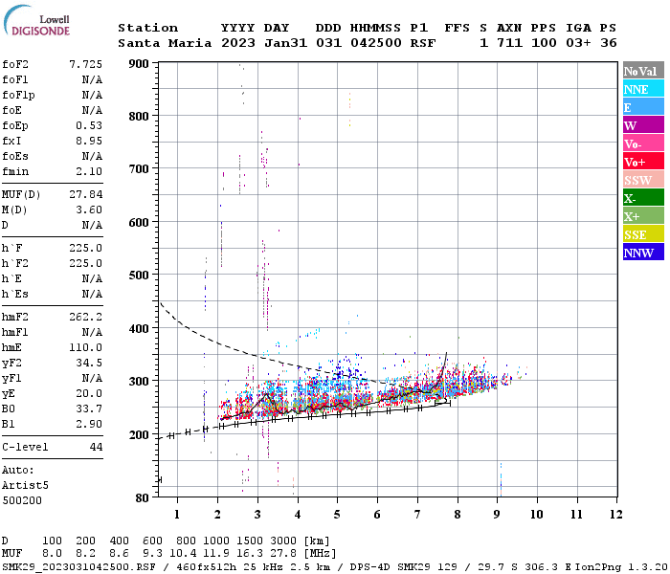The height and width of the screenshot is (574, 670).
Task: Click the SMK29_2023031042500.RSF filename
Action: [78, 567]
